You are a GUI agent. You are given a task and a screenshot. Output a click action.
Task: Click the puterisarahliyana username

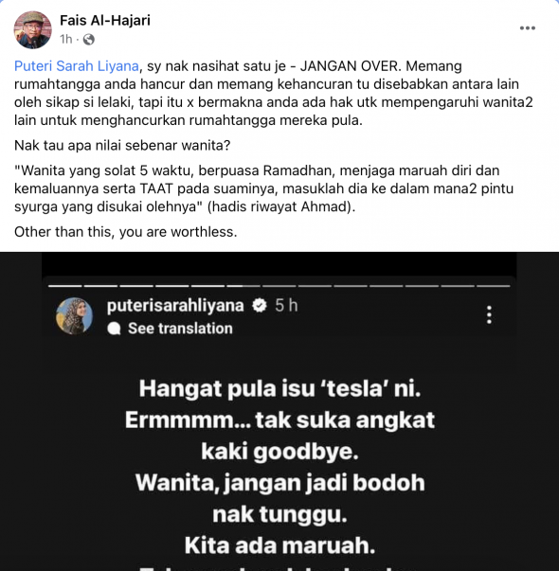[x=175, y=305]
